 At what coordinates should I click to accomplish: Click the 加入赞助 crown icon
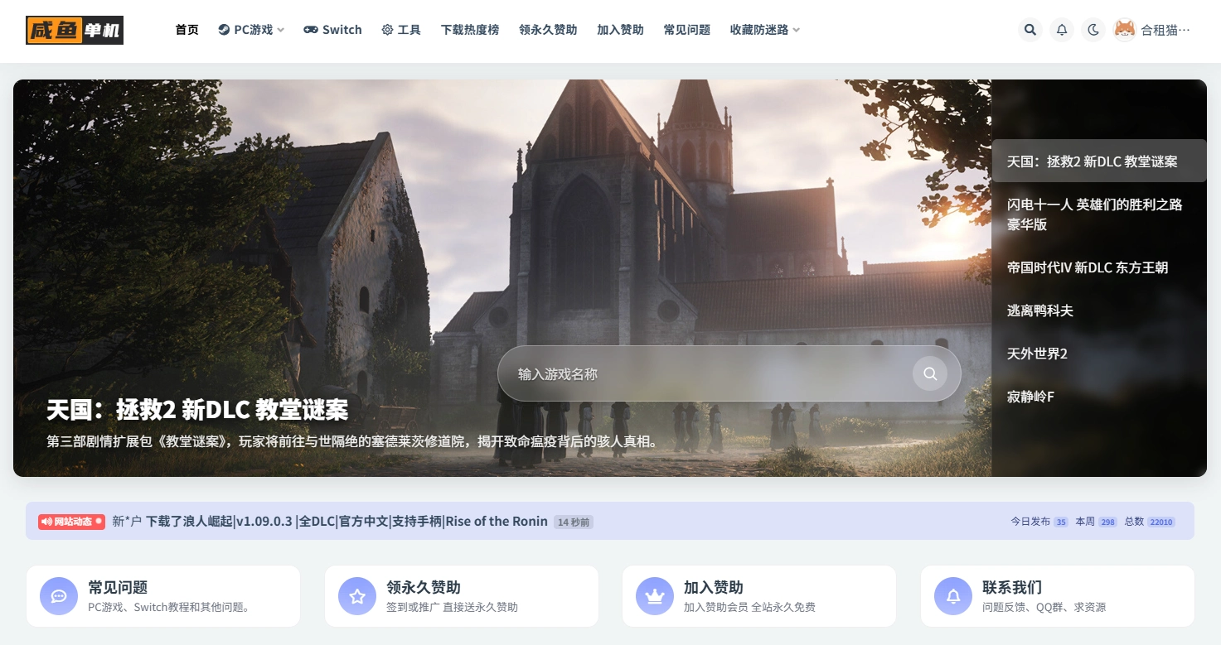tap(655, 596)
